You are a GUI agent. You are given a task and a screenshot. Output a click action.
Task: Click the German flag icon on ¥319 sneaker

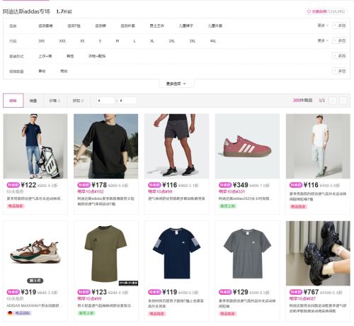pyautogui.click(x=10, y=313)
